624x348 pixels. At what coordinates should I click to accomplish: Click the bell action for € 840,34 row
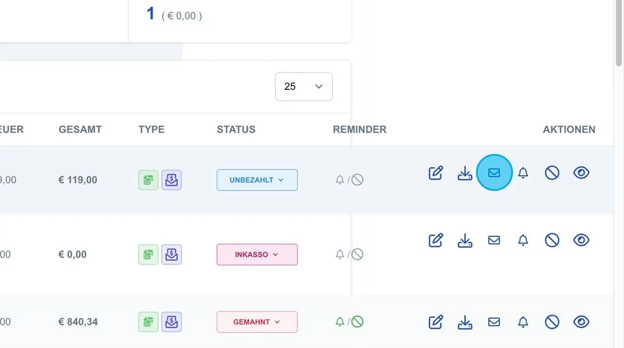tap(523, 322)
